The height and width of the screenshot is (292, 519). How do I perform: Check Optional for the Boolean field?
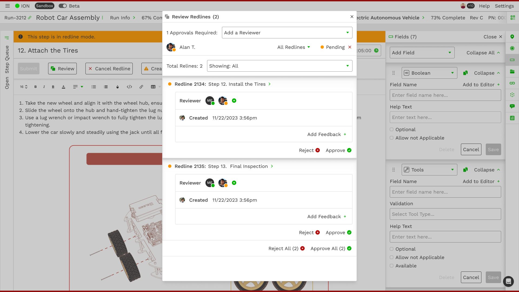tap(391, 130)
